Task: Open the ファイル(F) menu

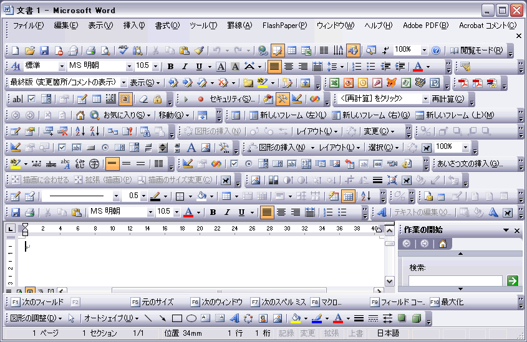Action: (x=28, y=26)
